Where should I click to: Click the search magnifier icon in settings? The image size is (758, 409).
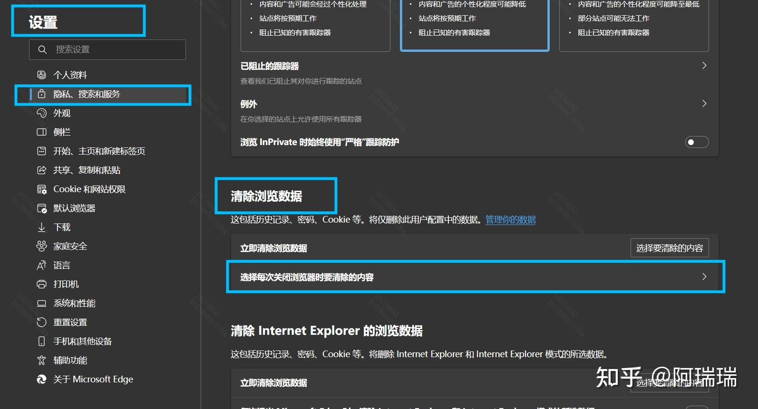coord(42,49)
